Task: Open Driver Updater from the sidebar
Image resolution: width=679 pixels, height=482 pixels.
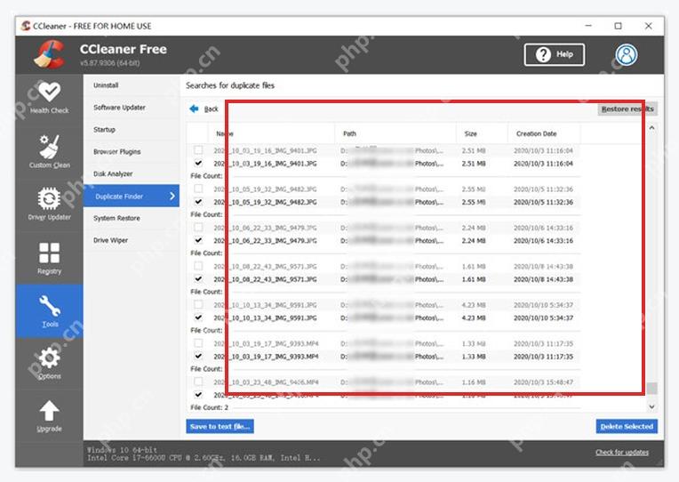Action: pyautogui.click(x=49, y=204)
